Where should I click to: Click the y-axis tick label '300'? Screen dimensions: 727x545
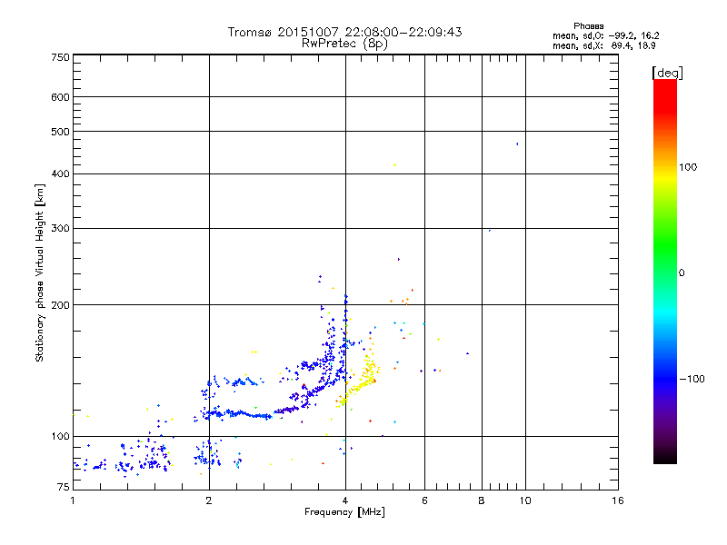[x=60, y=228]
